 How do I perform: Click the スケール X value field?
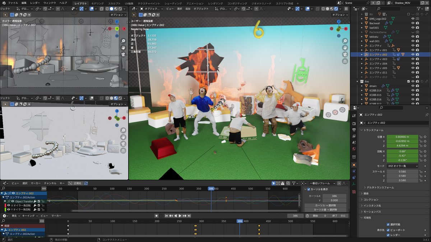click(x=402, y=171)
